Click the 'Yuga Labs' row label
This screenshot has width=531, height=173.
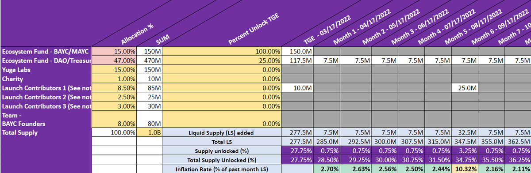click(x=46, y=70)
